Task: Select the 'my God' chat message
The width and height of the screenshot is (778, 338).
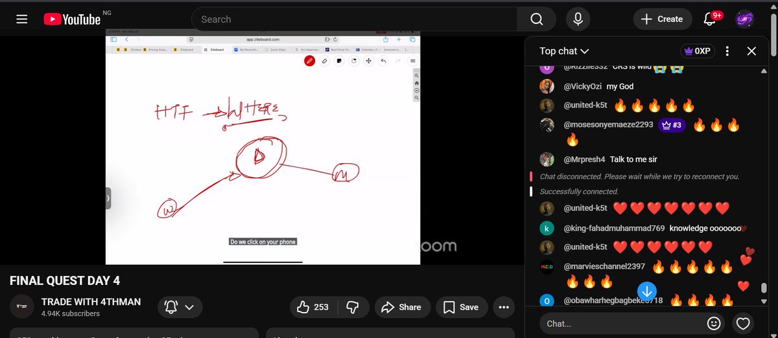Action: pos(620,87)
